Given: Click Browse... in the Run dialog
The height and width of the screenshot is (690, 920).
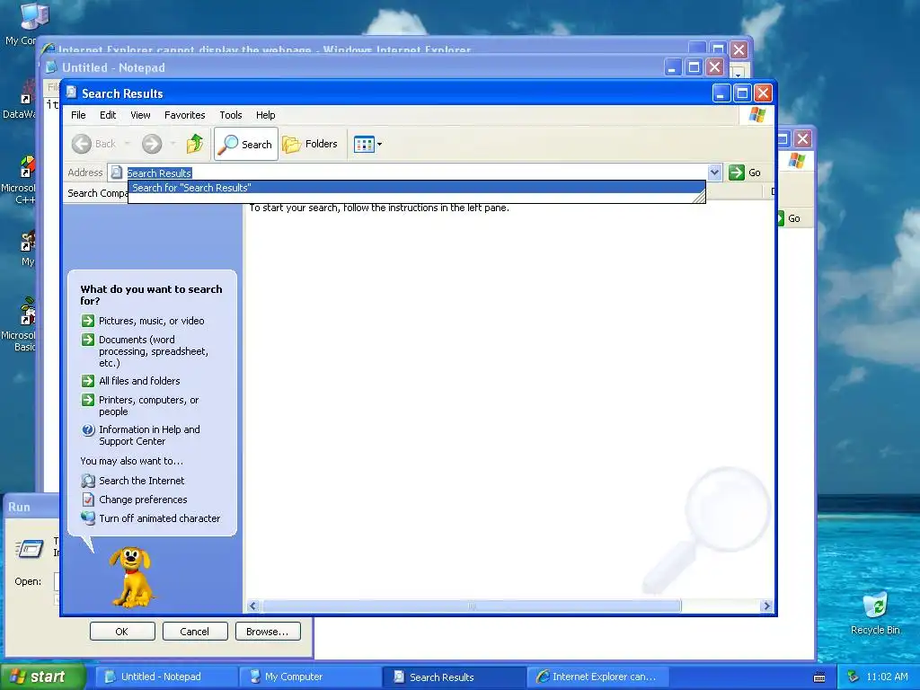Looking at the screenshot, I should [x=268, y=632].
